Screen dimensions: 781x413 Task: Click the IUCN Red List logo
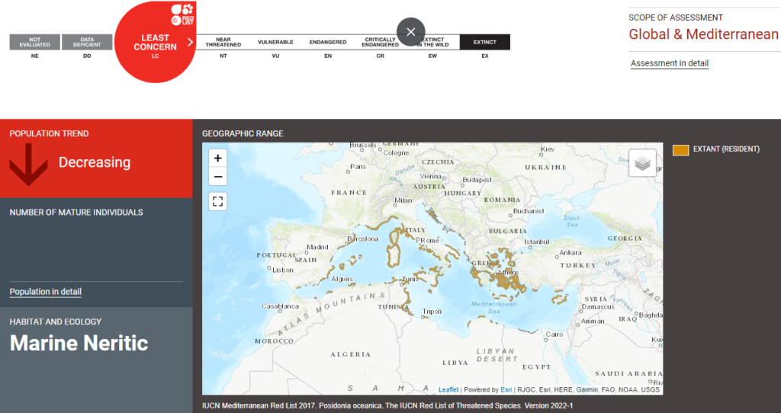[x=182, y=14]
